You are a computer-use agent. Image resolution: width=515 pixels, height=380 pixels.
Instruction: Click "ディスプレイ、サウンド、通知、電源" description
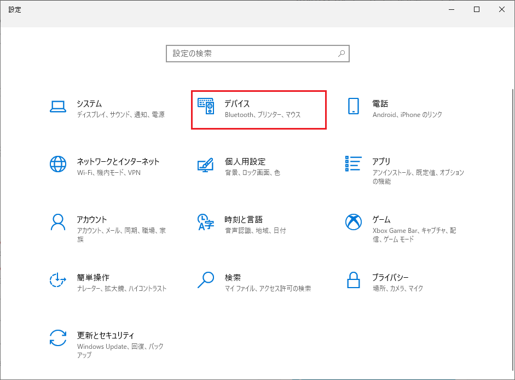click(x=120, y=114)
